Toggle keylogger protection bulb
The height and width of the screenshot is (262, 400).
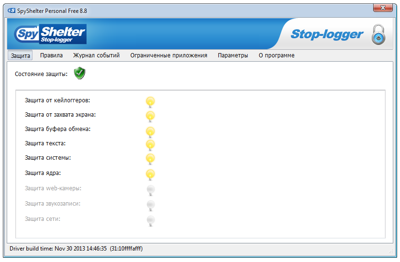pyautogui.click(x=150, y=102)
